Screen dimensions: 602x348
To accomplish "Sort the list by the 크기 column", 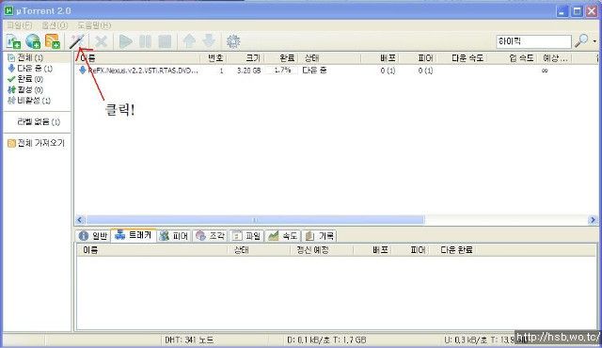I will pyautogui.click(x=253, y=58).
